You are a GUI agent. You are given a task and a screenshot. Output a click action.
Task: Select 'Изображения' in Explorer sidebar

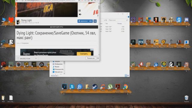point(58,64)
